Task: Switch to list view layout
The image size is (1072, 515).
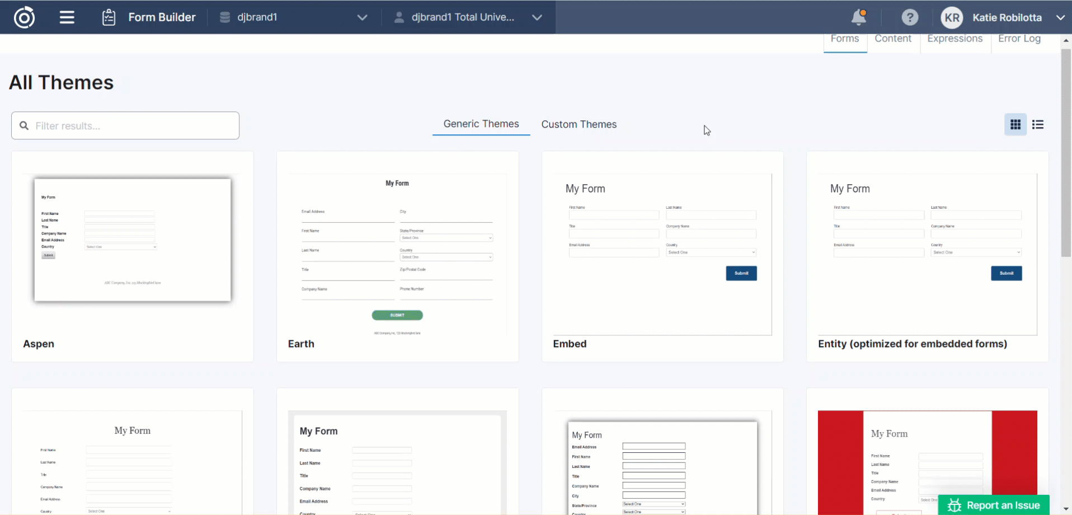Action: pos(1038,125)
